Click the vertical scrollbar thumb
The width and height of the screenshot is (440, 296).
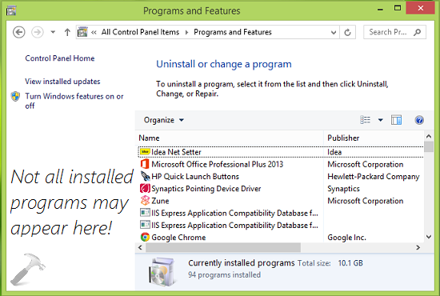click(429, 146)
